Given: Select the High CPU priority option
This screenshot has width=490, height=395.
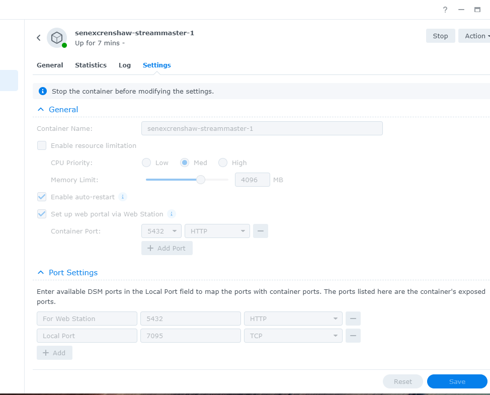Looking at the screenshot, I should click(223, 163).
